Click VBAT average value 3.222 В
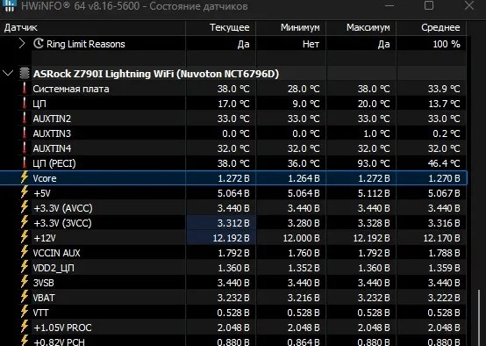 444,298
